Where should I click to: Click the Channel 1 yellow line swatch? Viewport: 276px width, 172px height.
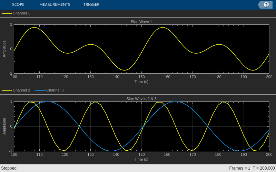(7, 13)
